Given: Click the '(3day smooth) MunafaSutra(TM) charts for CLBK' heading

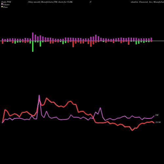Looking at the screenshot, I should pyautogui.click(x=50, y=2).
